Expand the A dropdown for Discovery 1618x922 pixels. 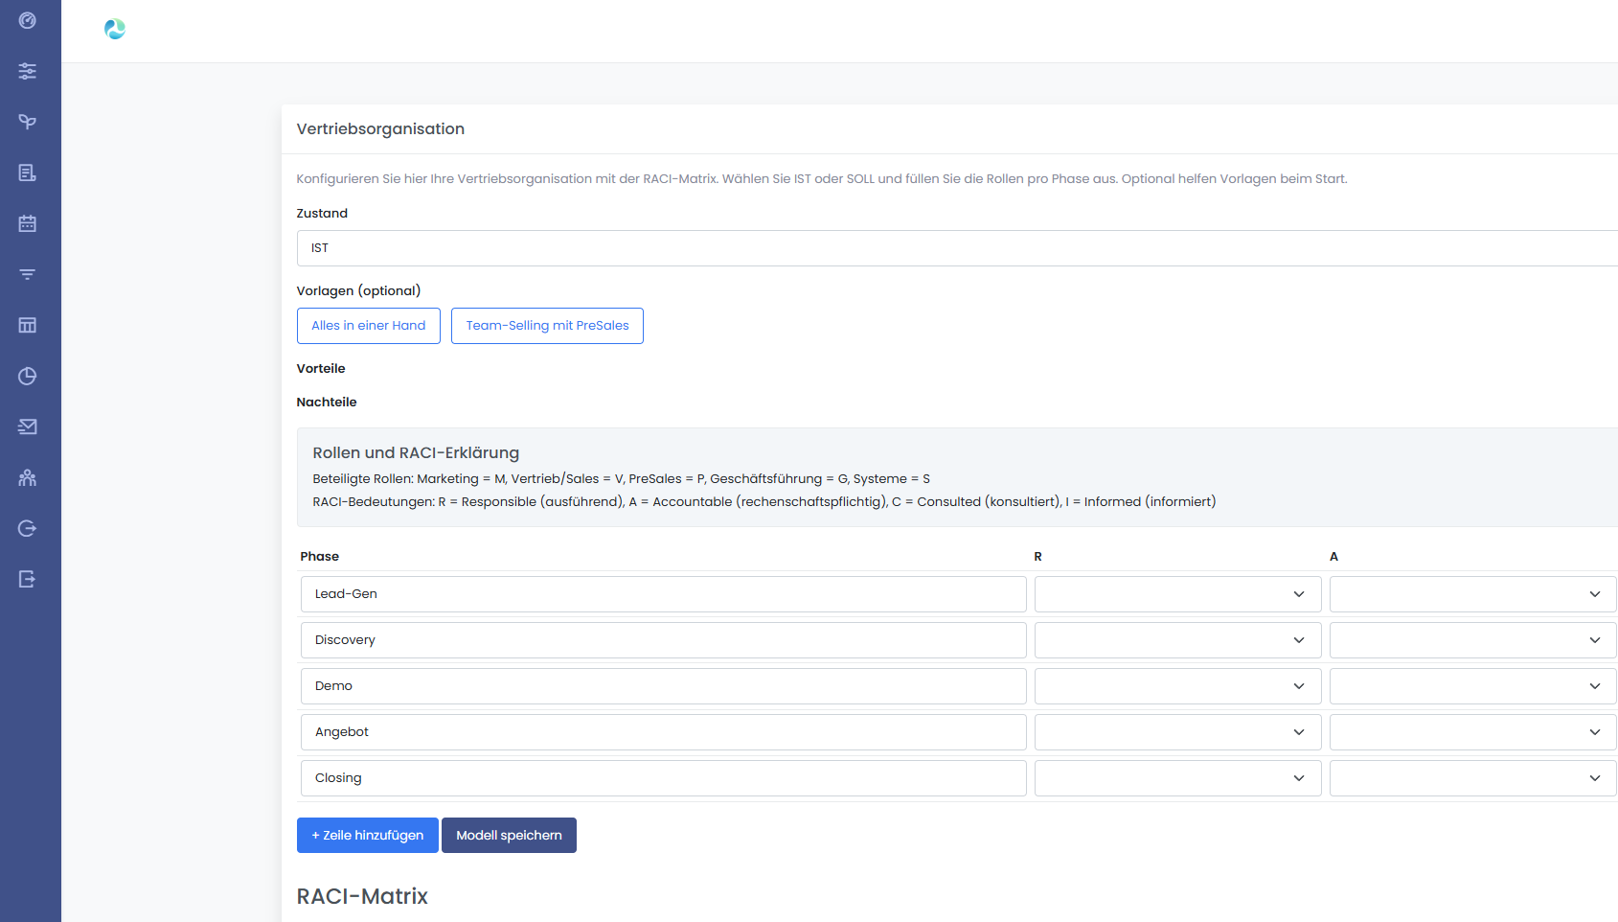pyautogui.click(x=1472, y=640)
